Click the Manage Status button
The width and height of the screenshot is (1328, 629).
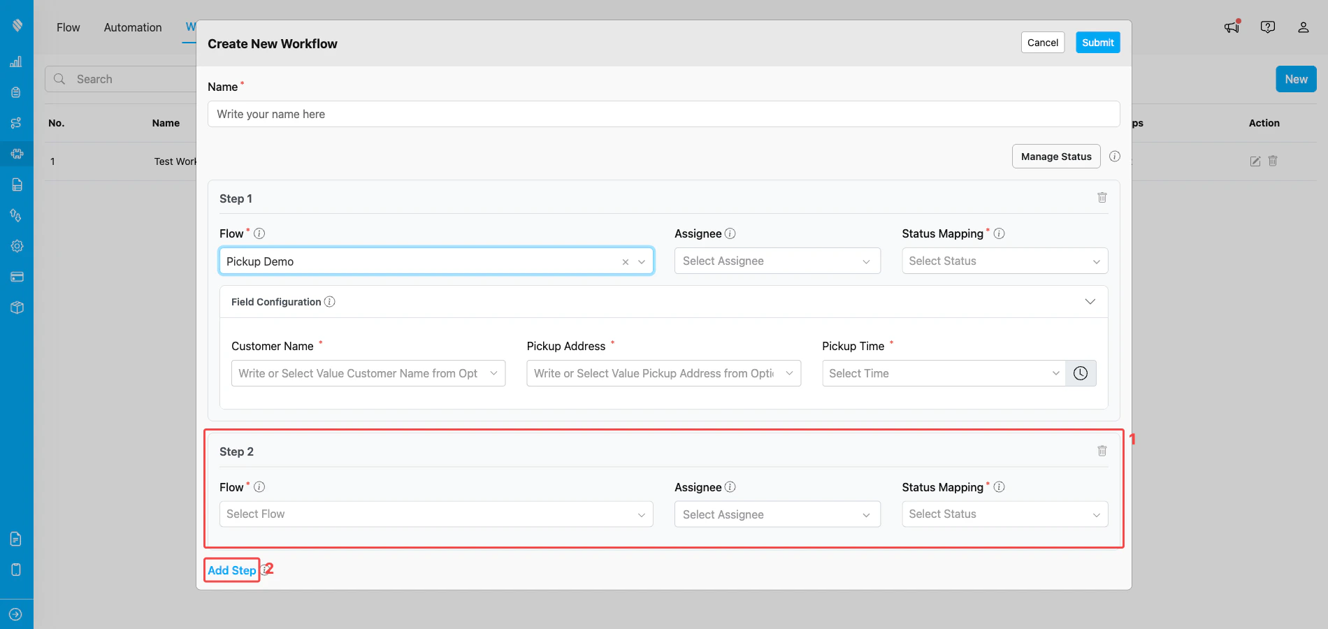[x=1056, y=157]
